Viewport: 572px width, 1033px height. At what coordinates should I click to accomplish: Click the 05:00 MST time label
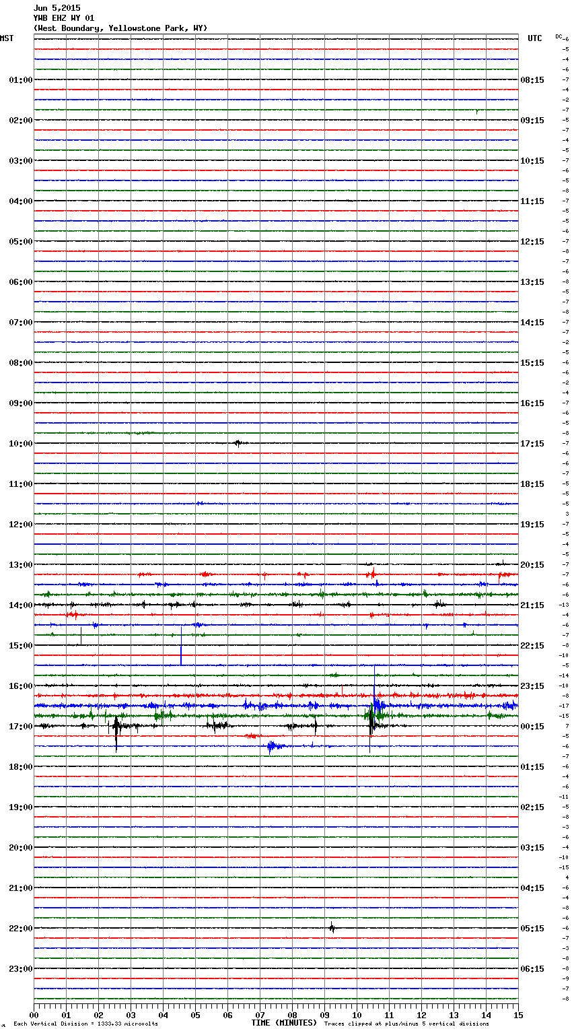(20, 242)
